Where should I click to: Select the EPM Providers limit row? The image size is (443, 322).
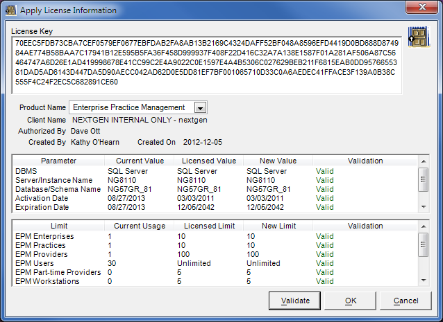[215, 254]
